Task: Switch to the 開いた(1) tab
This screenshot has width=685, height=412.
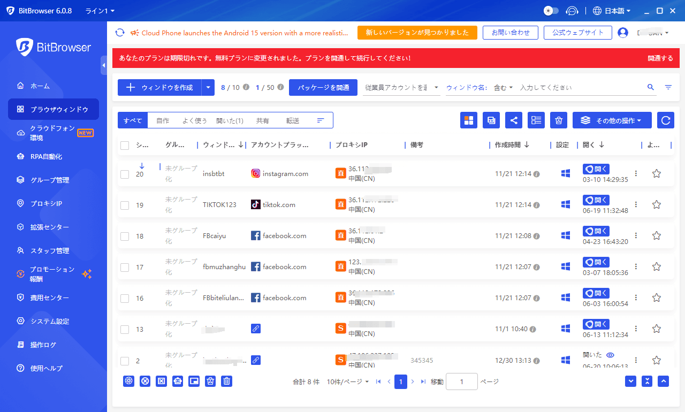Action: [230, 121]
